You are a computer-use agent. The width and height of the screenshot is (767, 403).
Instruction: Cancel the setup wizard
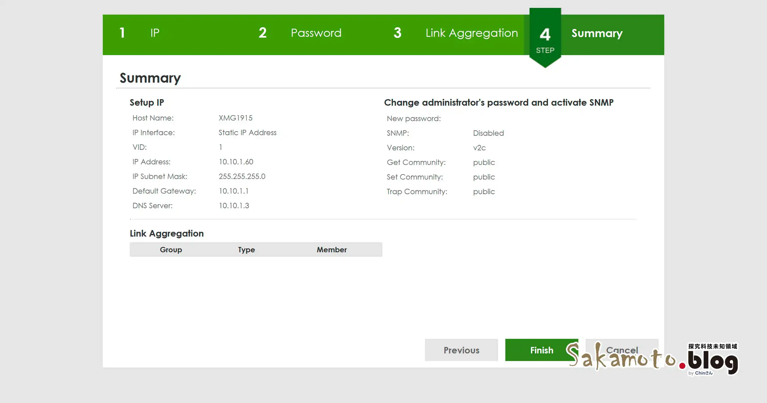622,350
